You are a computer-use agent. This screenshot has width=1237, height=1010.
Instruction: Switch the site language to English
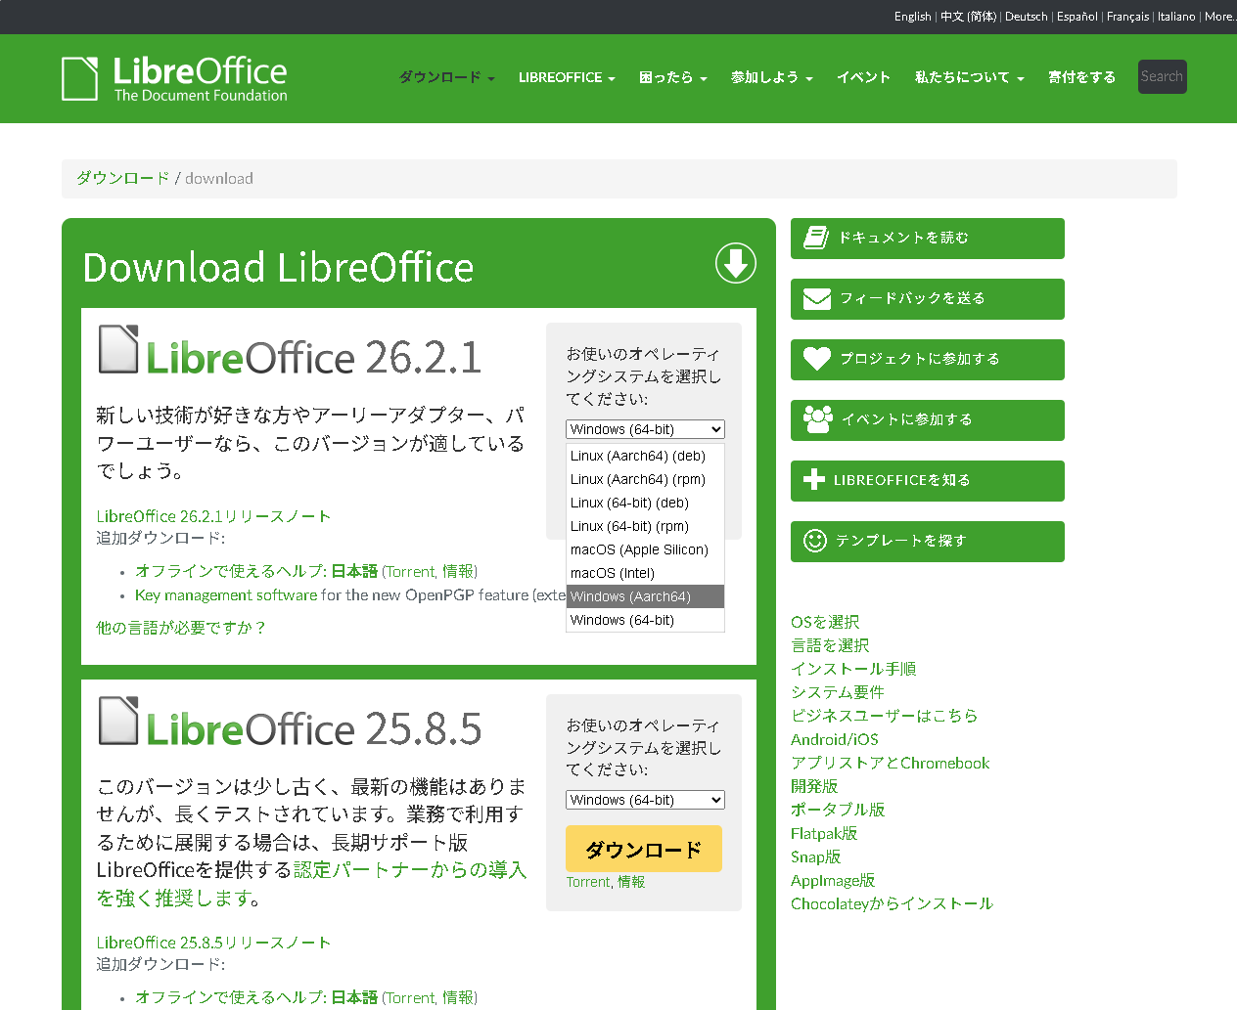tap(912, 16)
